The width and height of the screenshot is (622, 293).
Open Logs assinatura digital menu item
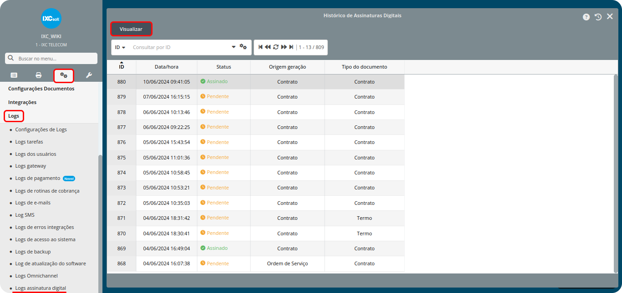(41, 288)
